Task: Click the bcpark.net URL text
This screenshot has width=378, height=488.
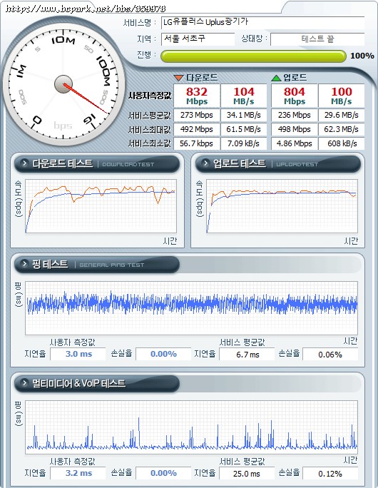Action: coord(86,9)
